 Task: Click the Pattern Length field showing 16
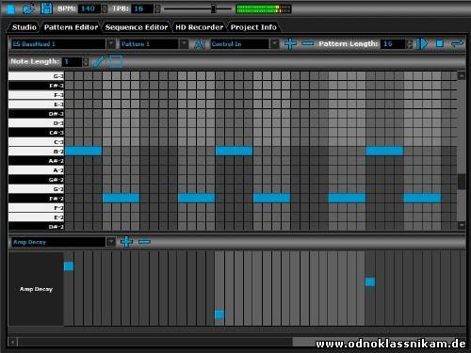pyautogui.click(x=393, y=44)
